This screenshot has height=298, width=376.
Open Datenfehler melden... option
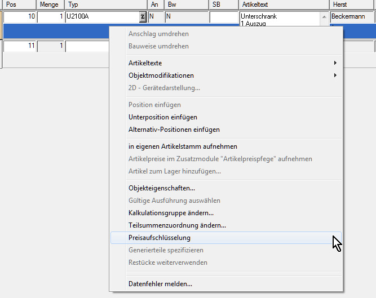(160, 284)
